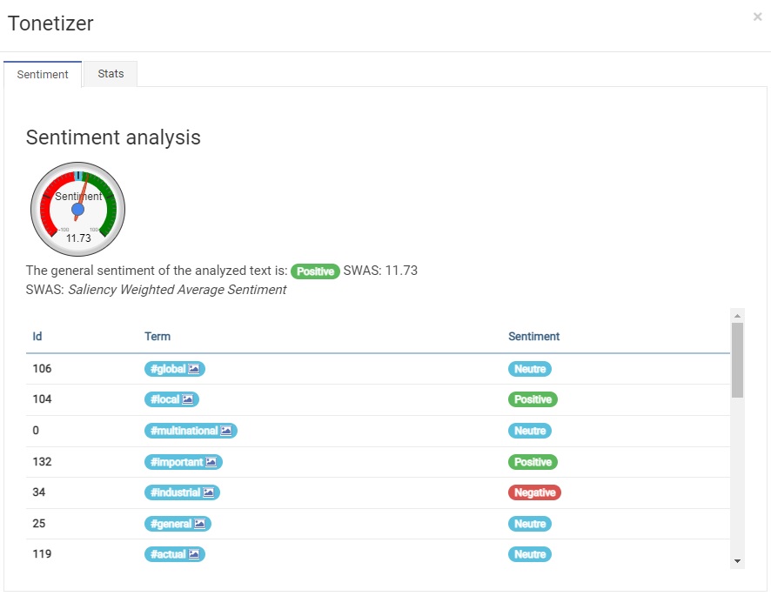
Task: Click the Id cell 132
Action: tap(43, 461)
